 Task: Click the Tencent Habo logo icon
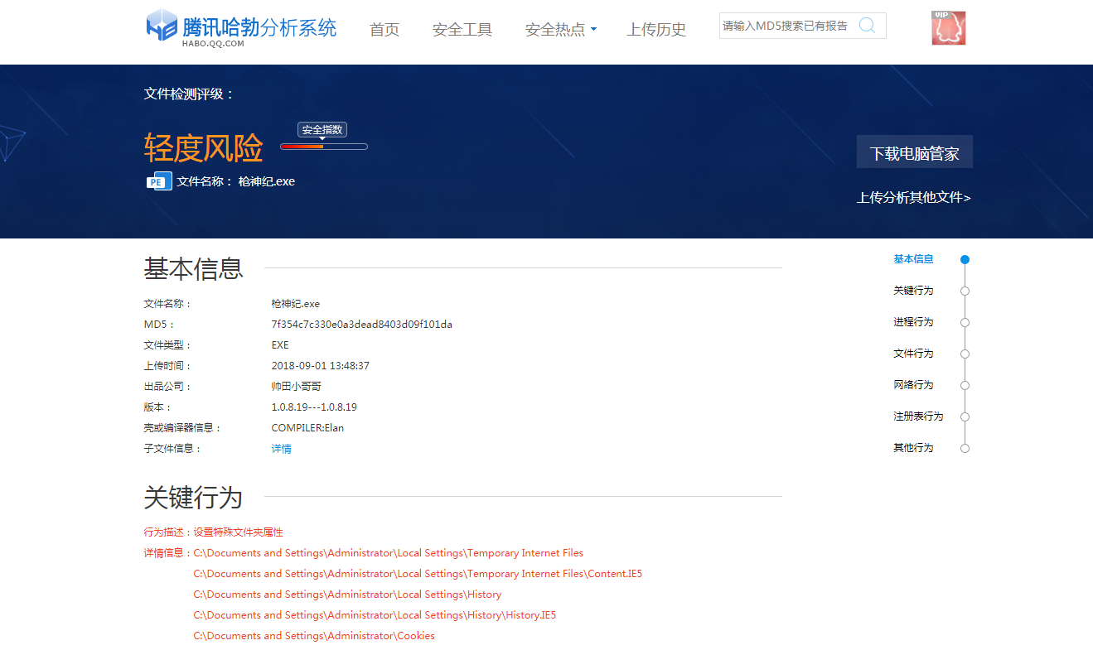(x=162, y=25)
